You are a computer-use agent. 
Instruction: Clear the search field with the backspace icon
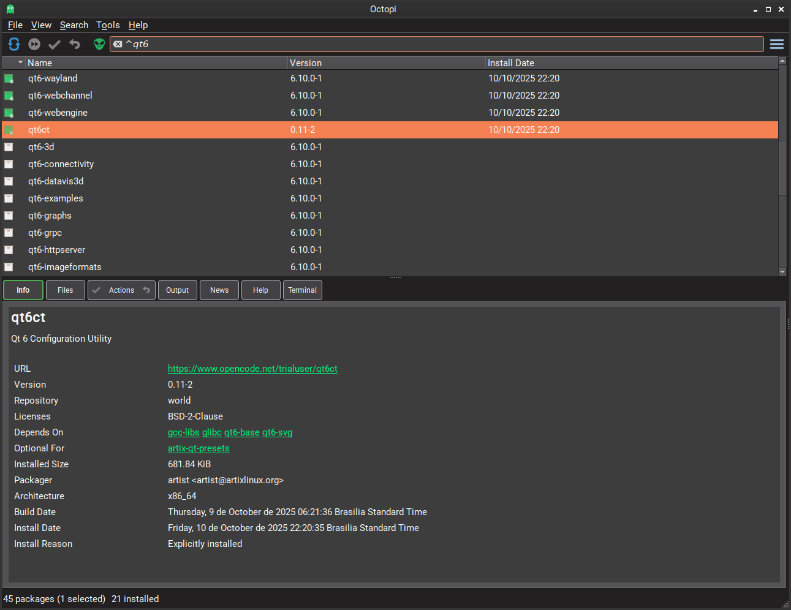click(x=118, y=44)
